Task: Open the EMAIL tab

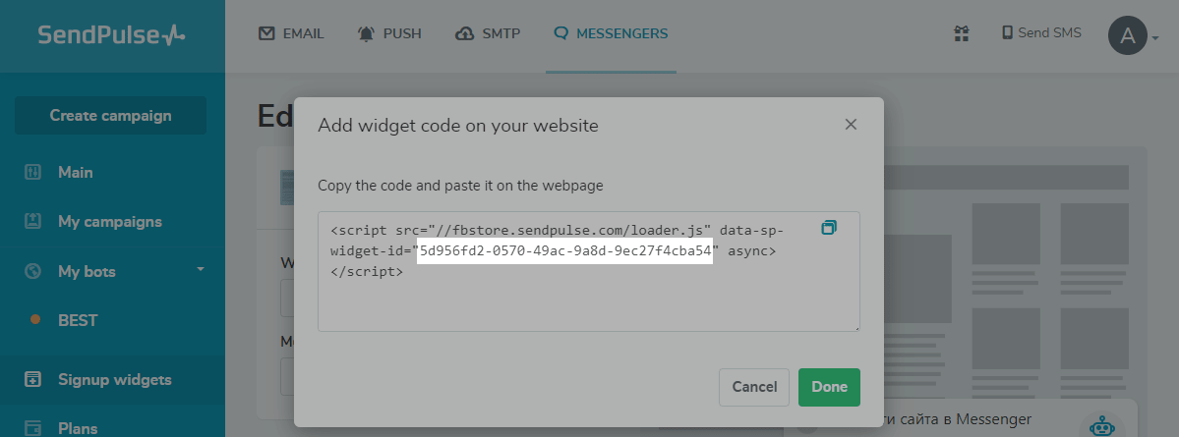Action: click(291, 33)
